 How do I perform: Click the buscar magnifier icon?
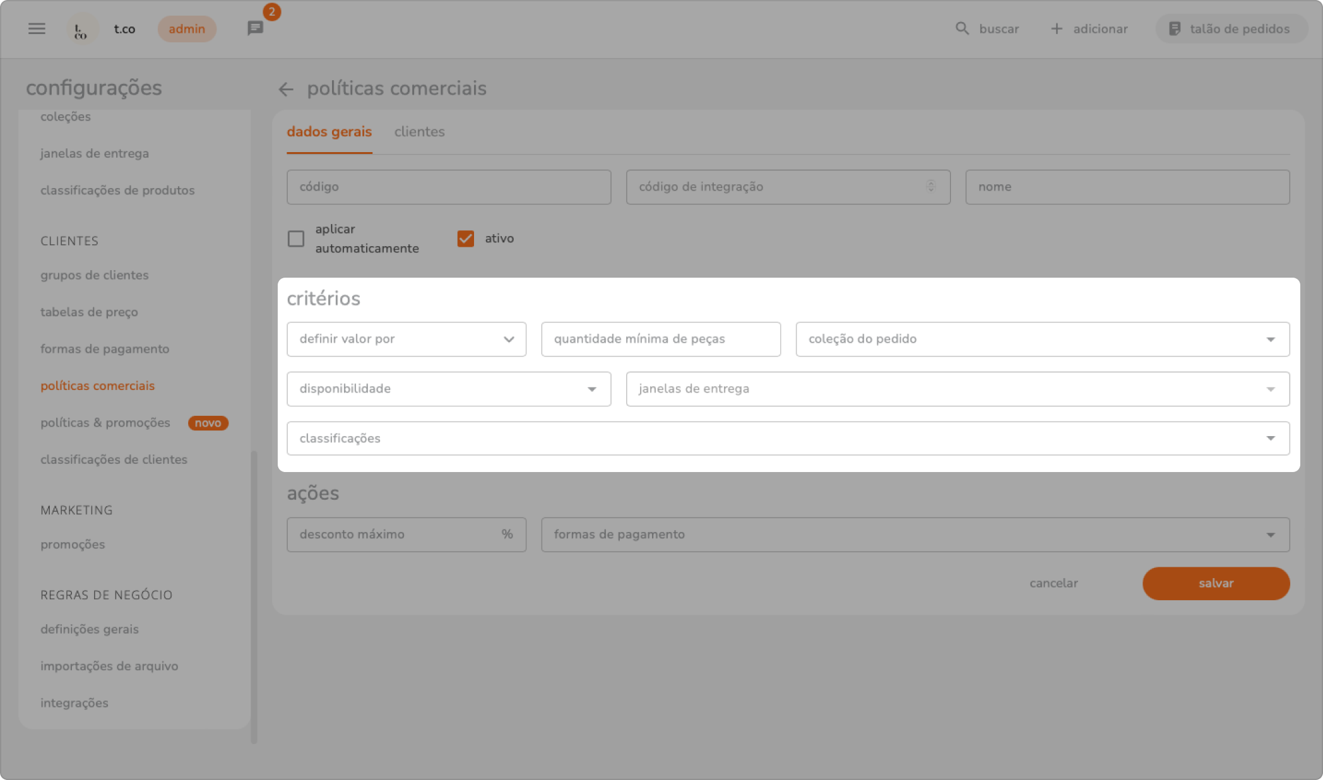pyautogui.click(x=962, y=29)
